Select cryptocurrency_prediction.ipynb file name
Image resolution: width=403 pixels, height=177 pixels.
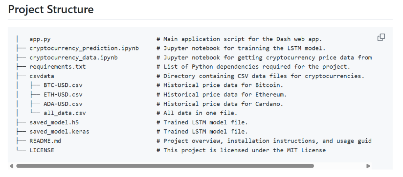(x=84, y=49)
